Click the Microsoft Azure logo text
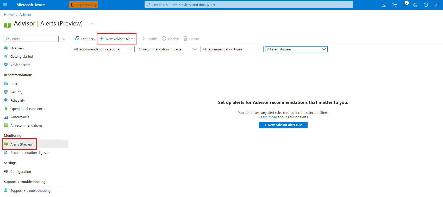Viewport: 443px width, 197px height. point(30,5)
